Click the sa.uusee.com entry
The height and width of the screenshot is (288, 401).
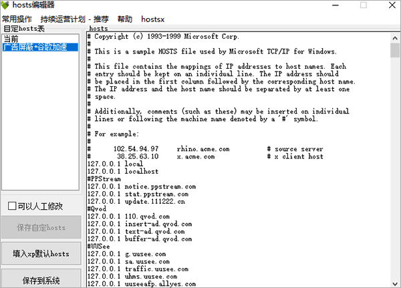click(128, 261)
